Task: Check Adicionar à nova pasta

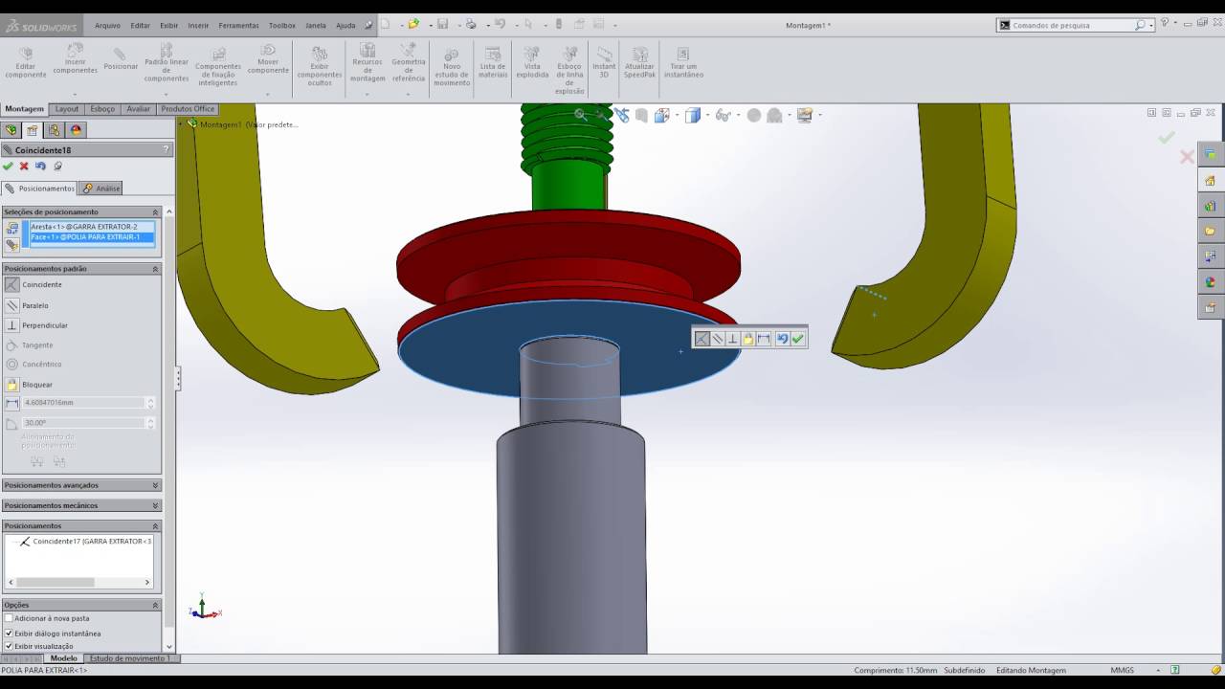Action: pos(10,618)
